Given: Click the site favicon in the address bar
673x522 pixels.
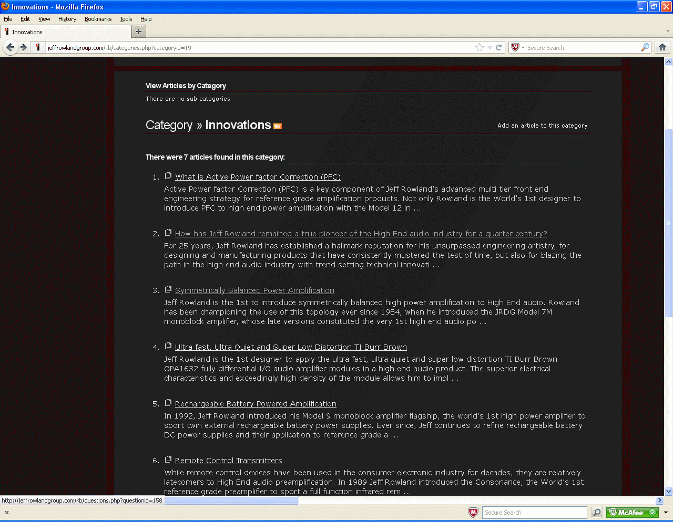Looking at the screenshot, I should coord(38,47).
